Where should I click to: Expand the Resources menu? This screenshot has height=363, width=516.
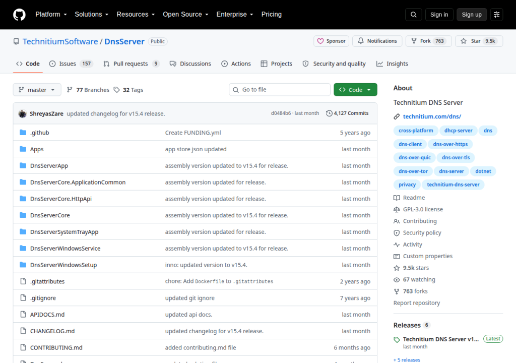pyautogui.click(x=135, y=14)
